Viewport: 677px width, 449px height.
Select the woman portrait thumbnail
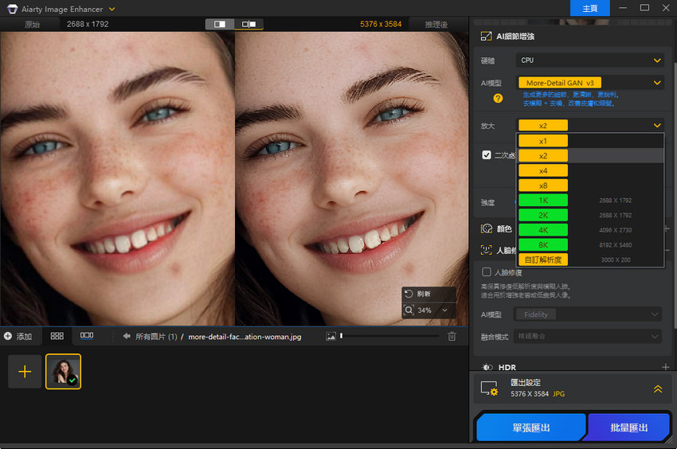(63, 371)
